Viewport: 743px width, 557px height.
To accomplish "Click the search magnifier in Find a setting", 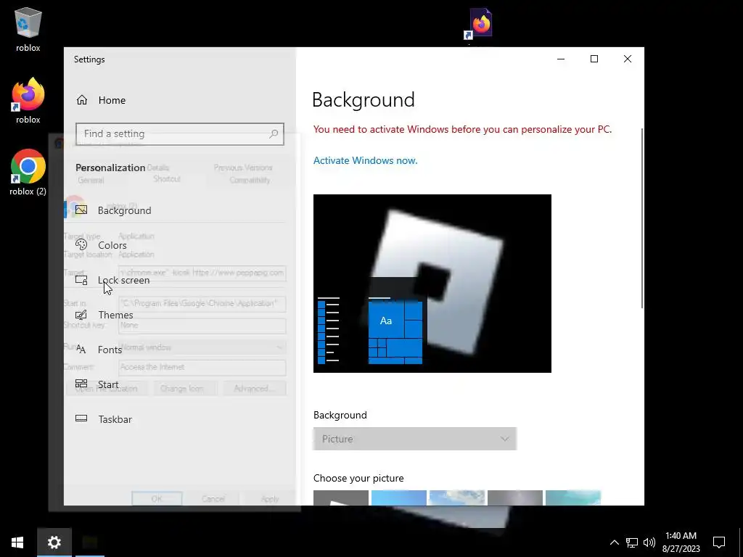I will point(274,133).
